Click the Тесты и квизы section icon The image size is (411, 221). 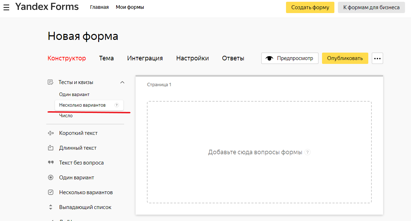coord(50,82)
